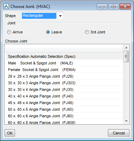Maximize the Choose Joint window
This screenshot has width=134, height=141.
(x=113, y=7)
